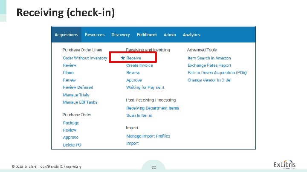This screenshot has height=172, width=307.
Task: Select Scan In Items
Action: point(139,115)
